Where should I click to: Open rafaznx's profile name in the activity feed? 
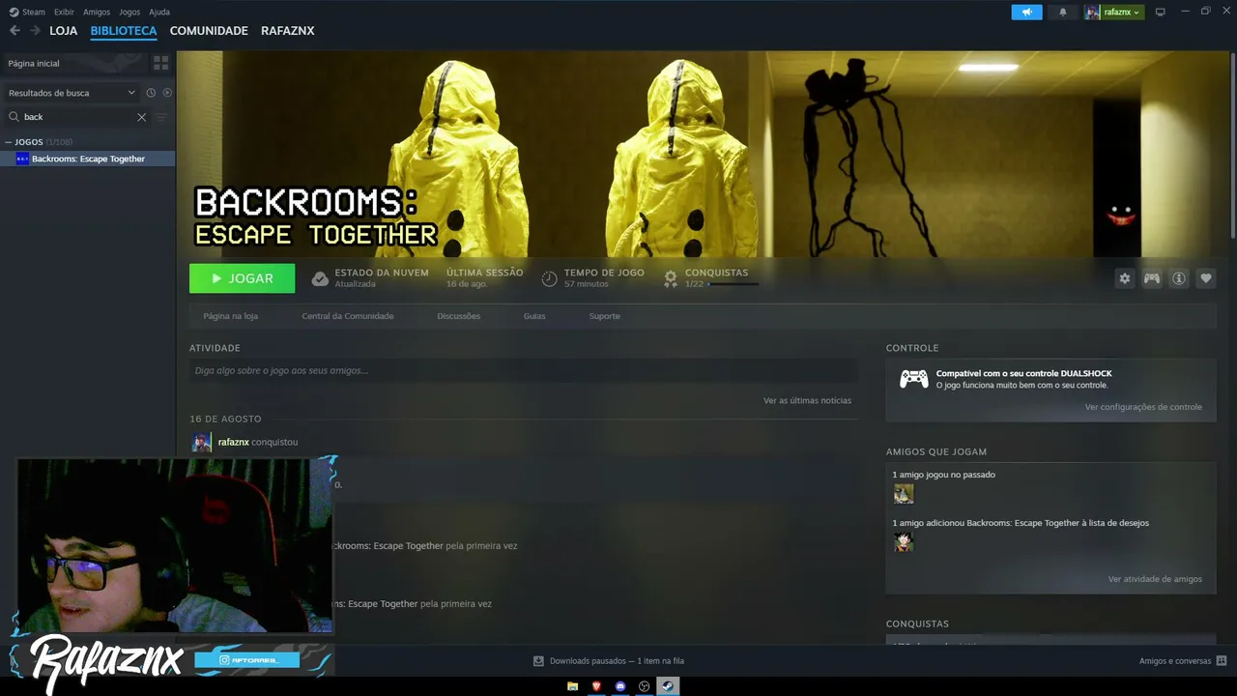(233, 442)
